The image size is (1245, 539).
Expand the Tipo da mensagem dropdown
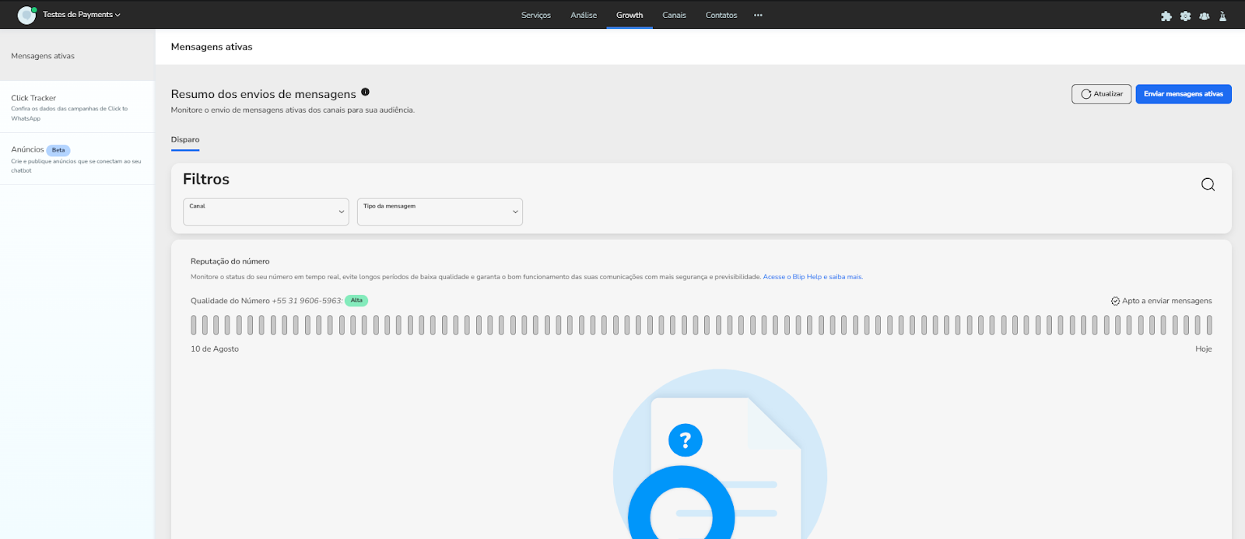coord(440,212)
